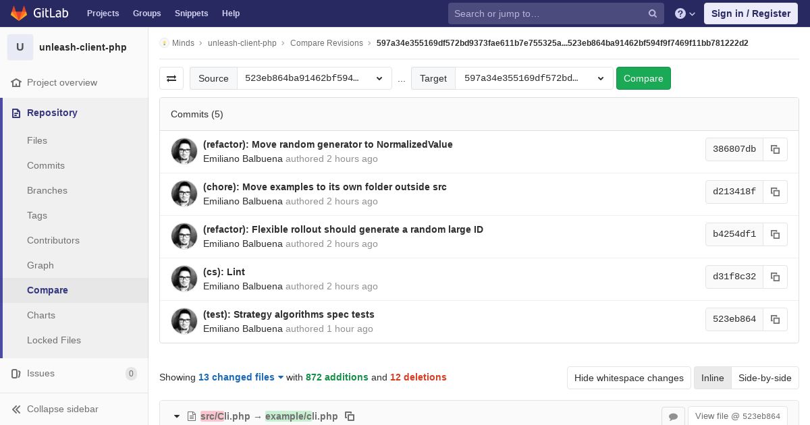This screenshot has height=425, width=810.
Task: Swap source and target revisions icon
Action: 171,78
